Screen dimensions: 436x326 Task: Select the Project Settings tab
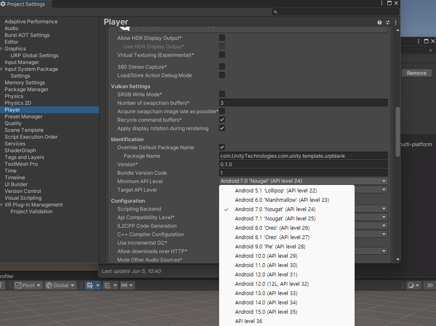[26, 4]
